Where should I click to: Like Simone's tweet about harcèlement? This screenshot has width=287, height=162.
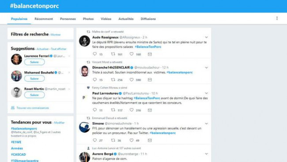(x=132, y=140)
